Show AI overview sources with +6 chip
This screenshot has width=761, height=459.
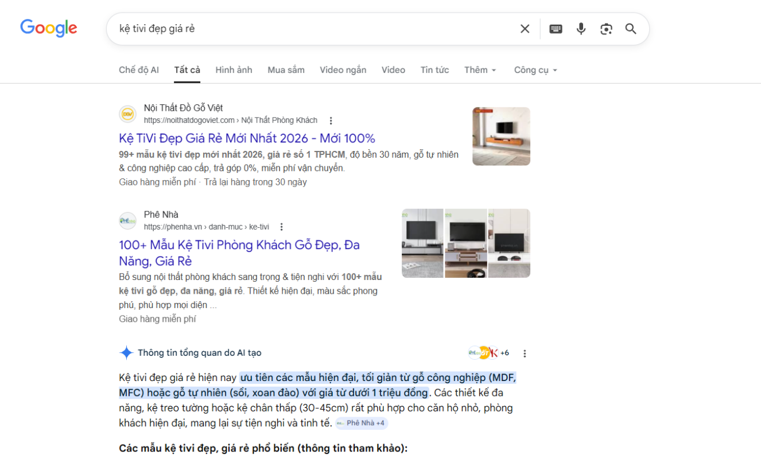pyautogui.click(x=489, y=353)
